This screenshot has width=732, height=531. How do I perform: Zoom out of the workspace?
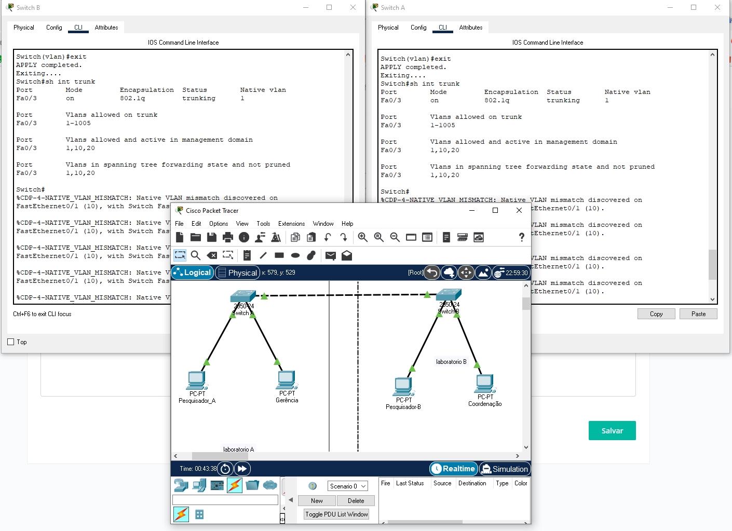click(395, 237)
